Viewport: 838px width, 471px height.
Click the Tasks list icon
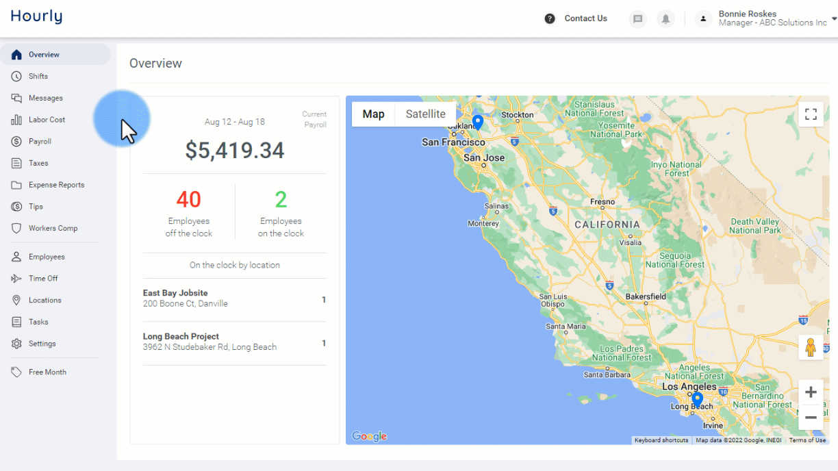[16, 322]
